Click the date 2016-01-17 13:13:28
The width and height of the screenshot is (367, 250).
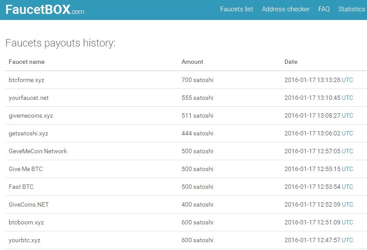(312, 80)
